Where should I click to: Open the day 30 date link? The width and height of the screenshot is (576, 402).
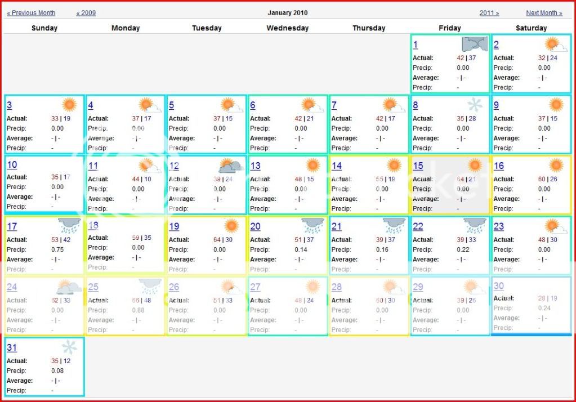pos(499,286)
